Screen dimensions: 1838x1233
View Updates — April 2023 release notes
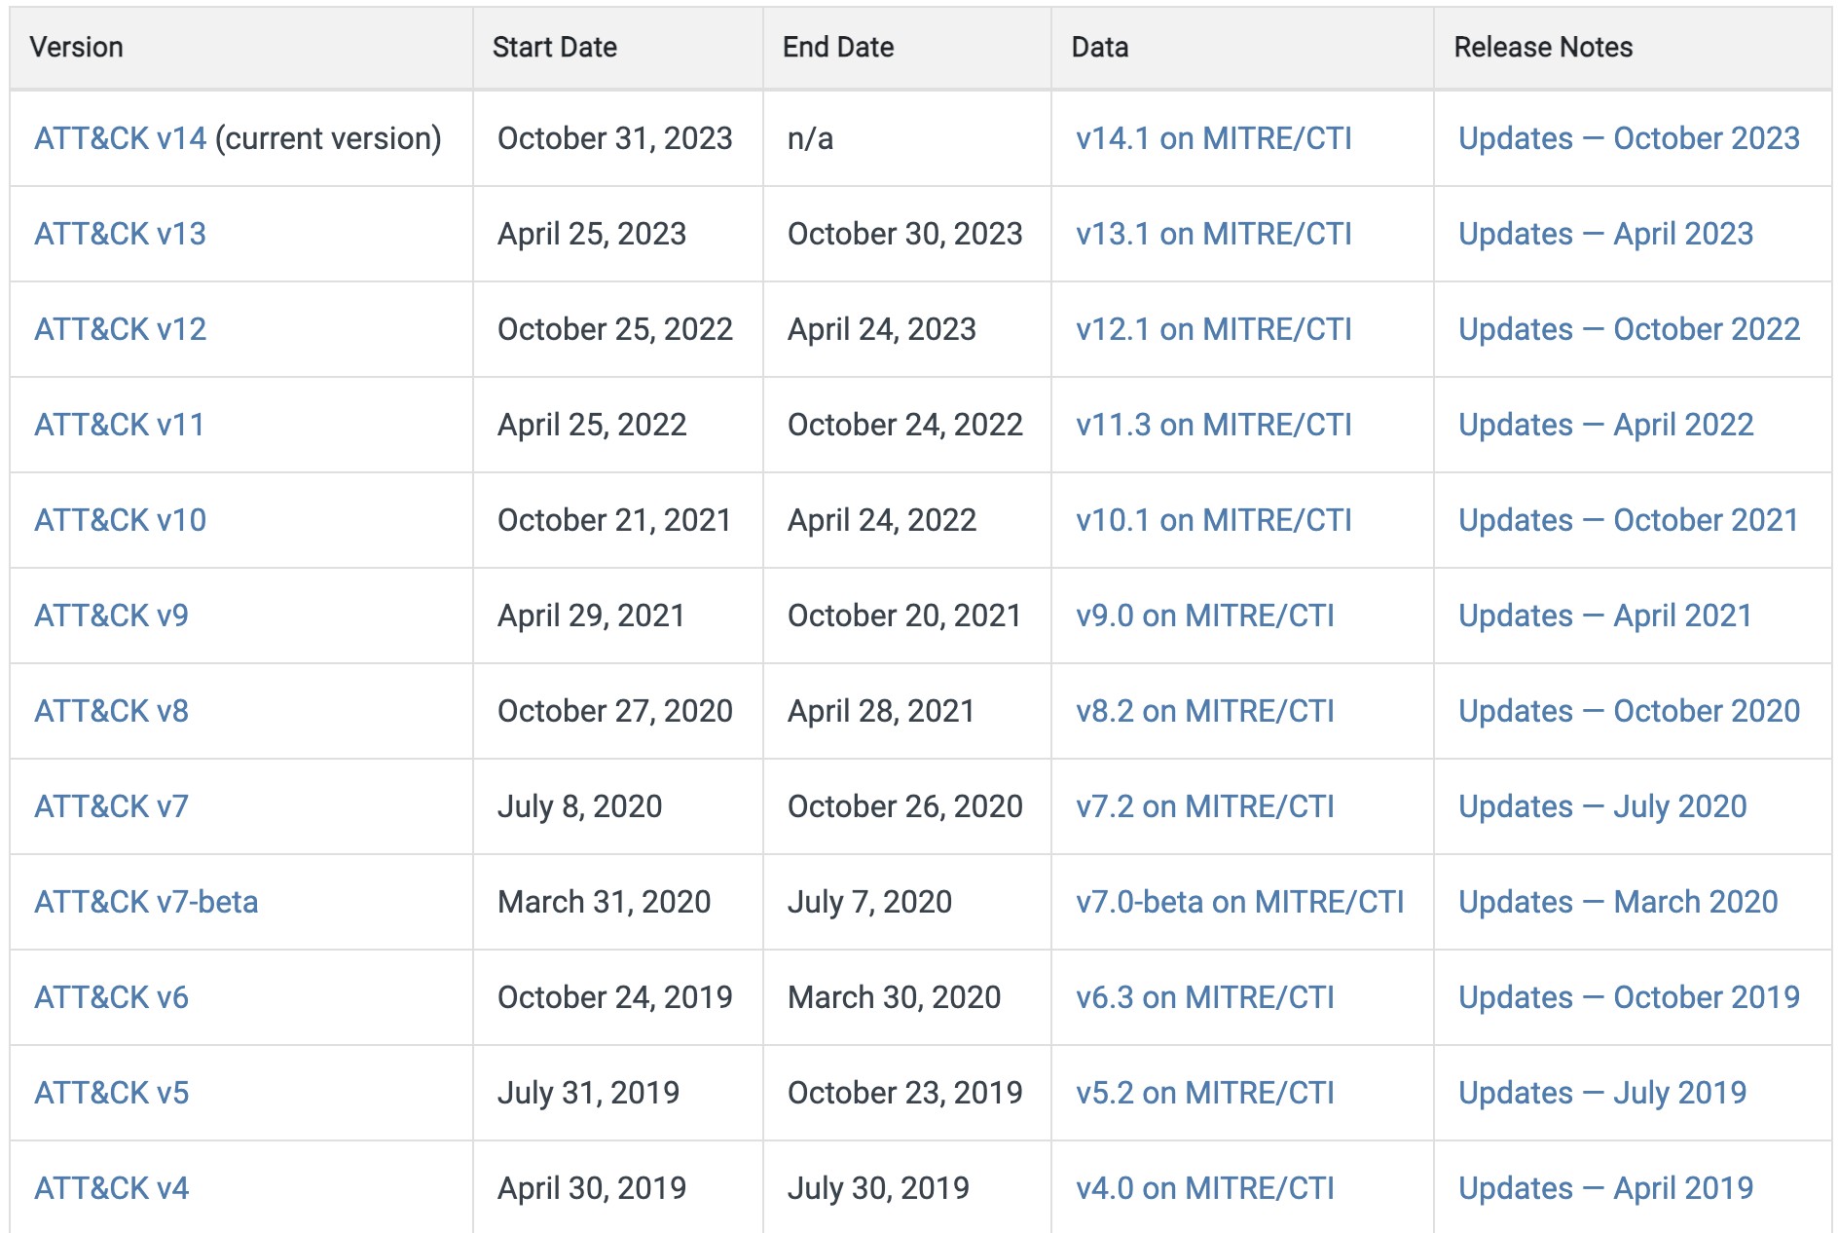tap(1606, 234)
